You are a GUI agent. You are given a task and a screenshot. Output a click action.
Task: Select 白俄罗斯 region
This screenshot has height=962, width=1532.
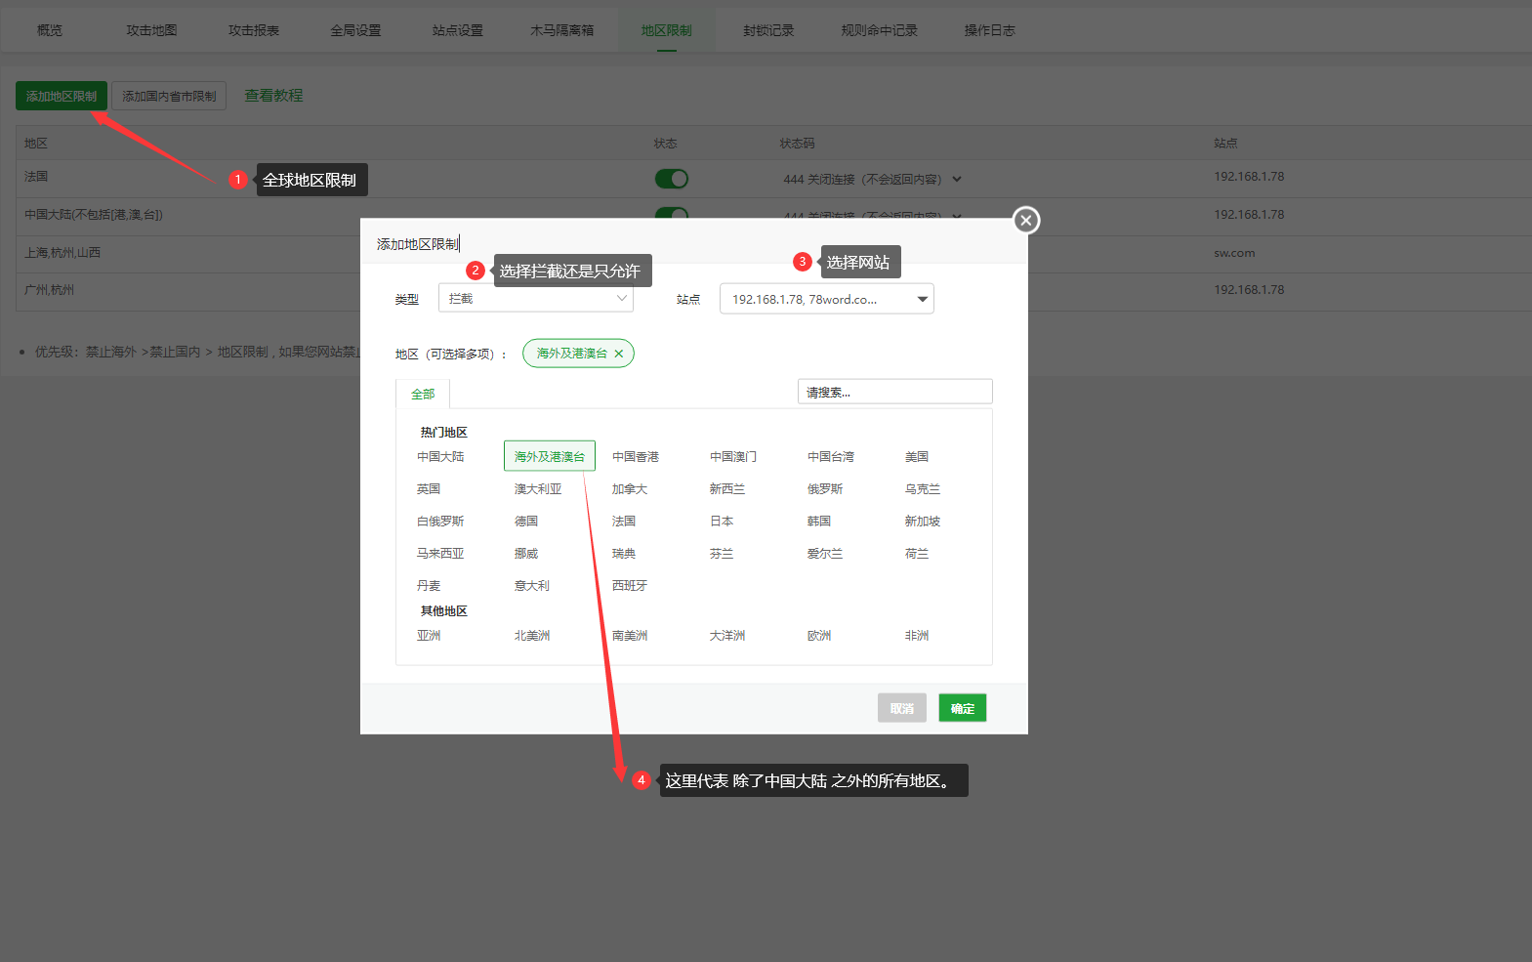tap(440, 522)
